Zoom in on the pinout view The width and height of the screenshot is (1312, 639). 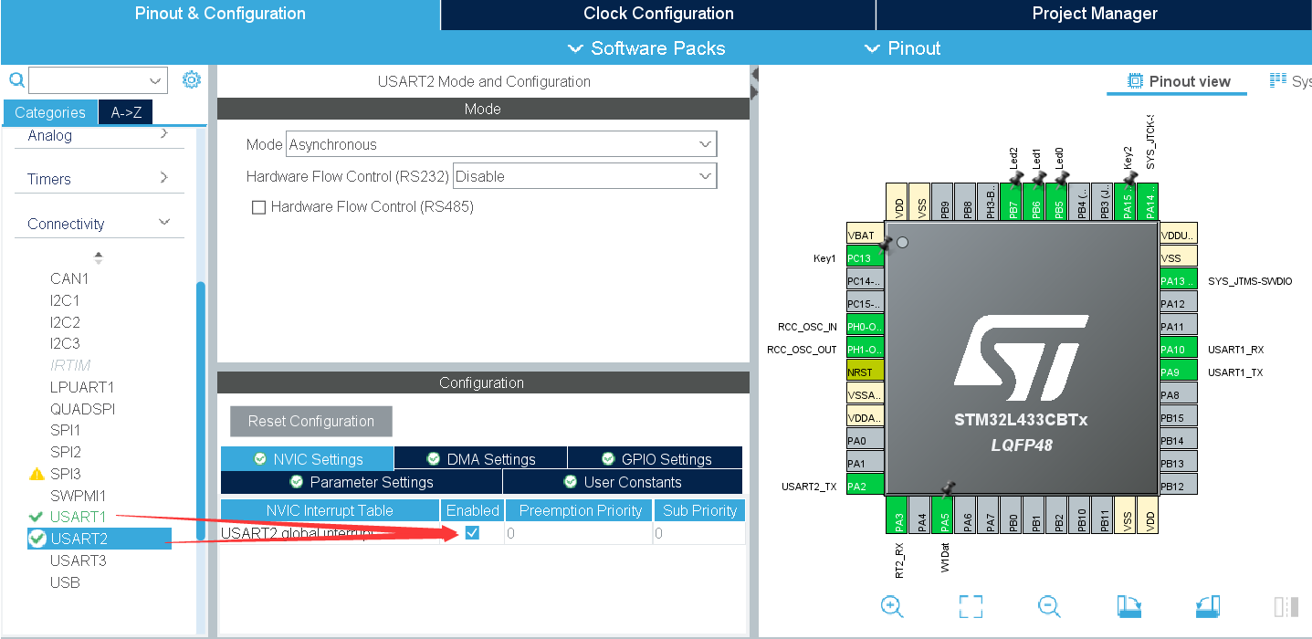point(892,606)
